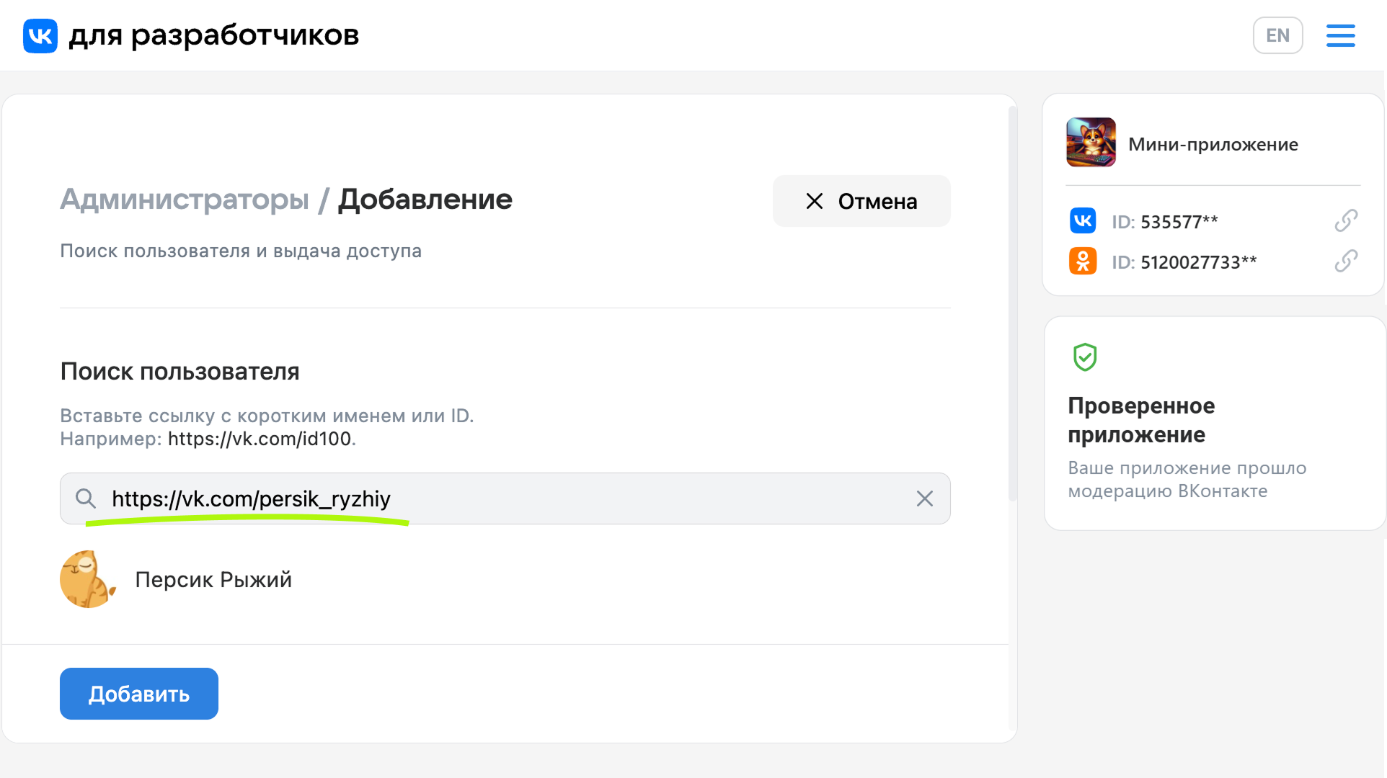Clear the user search field

coord(925,498)
